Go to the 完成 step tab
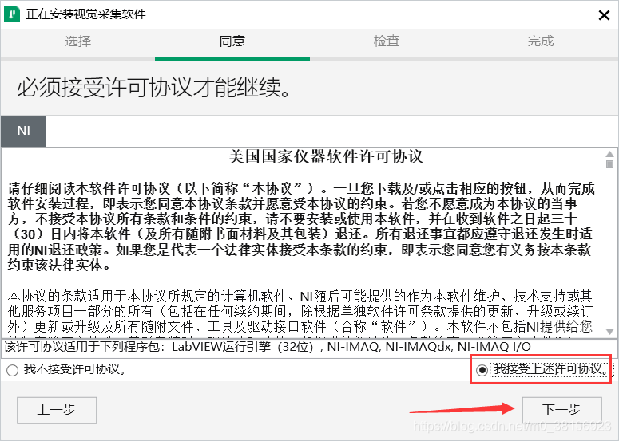The image size is (619, 441). (x=541, y=41)
